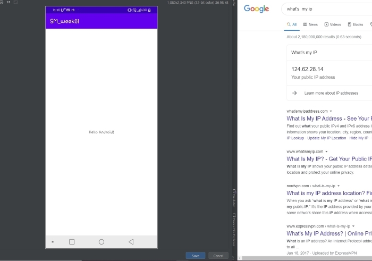Click the browser horizontal scrollbar
This screenshot has width=372, height=261.
(x=307, y=258)
